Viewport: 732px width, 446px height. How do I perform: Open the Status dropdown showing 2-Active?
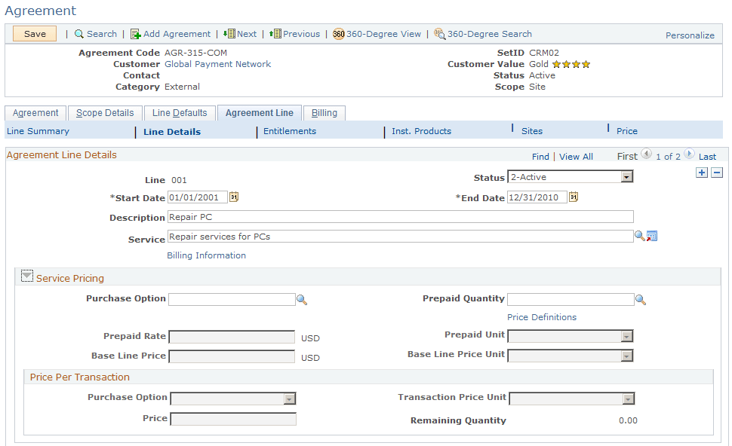click(626, 176)
